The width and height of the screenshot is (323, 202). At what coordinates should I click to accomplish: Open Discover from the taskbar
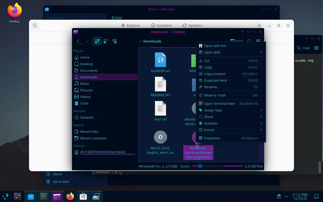click(31, 196)
